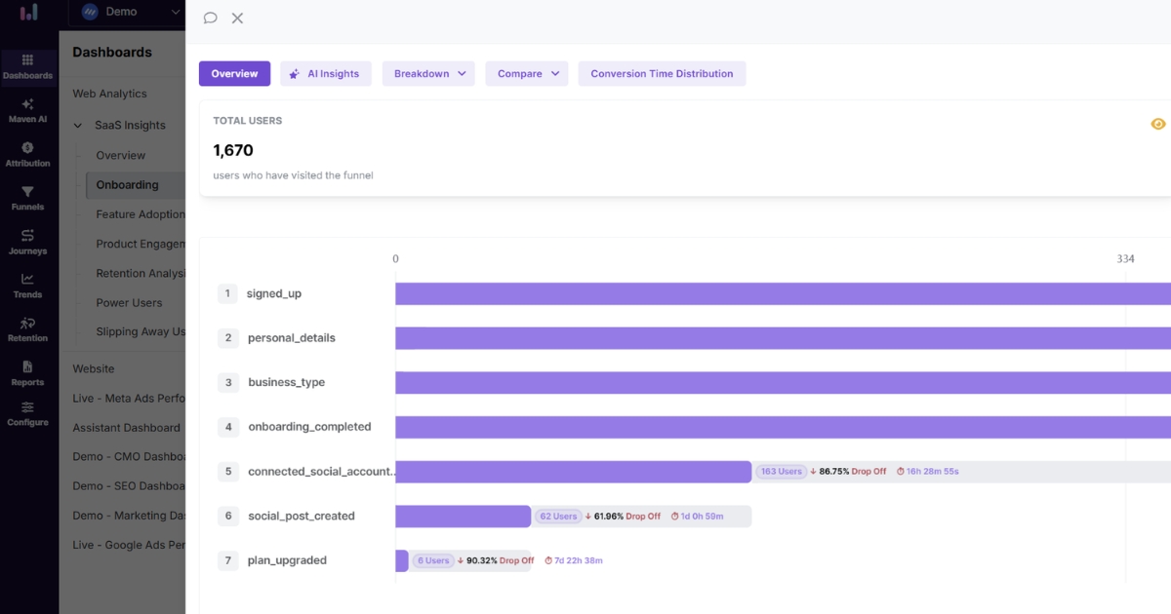Viewport: 1171px width, 614px height.
Task: Close the funnel detail panel
Action: pos(237,18)
